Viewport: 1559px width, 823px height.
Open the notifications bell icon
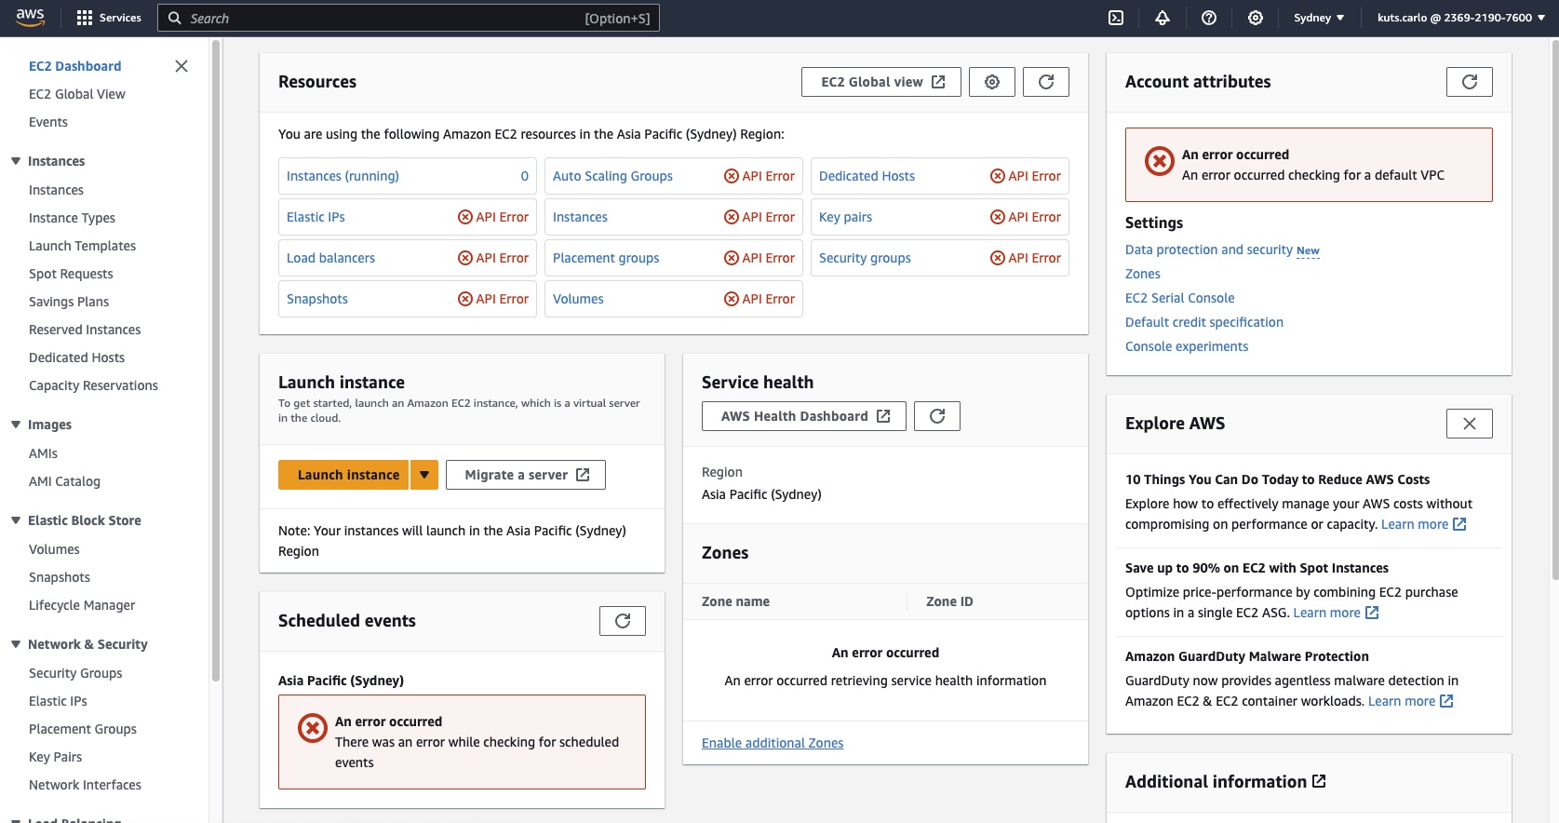1163,18
